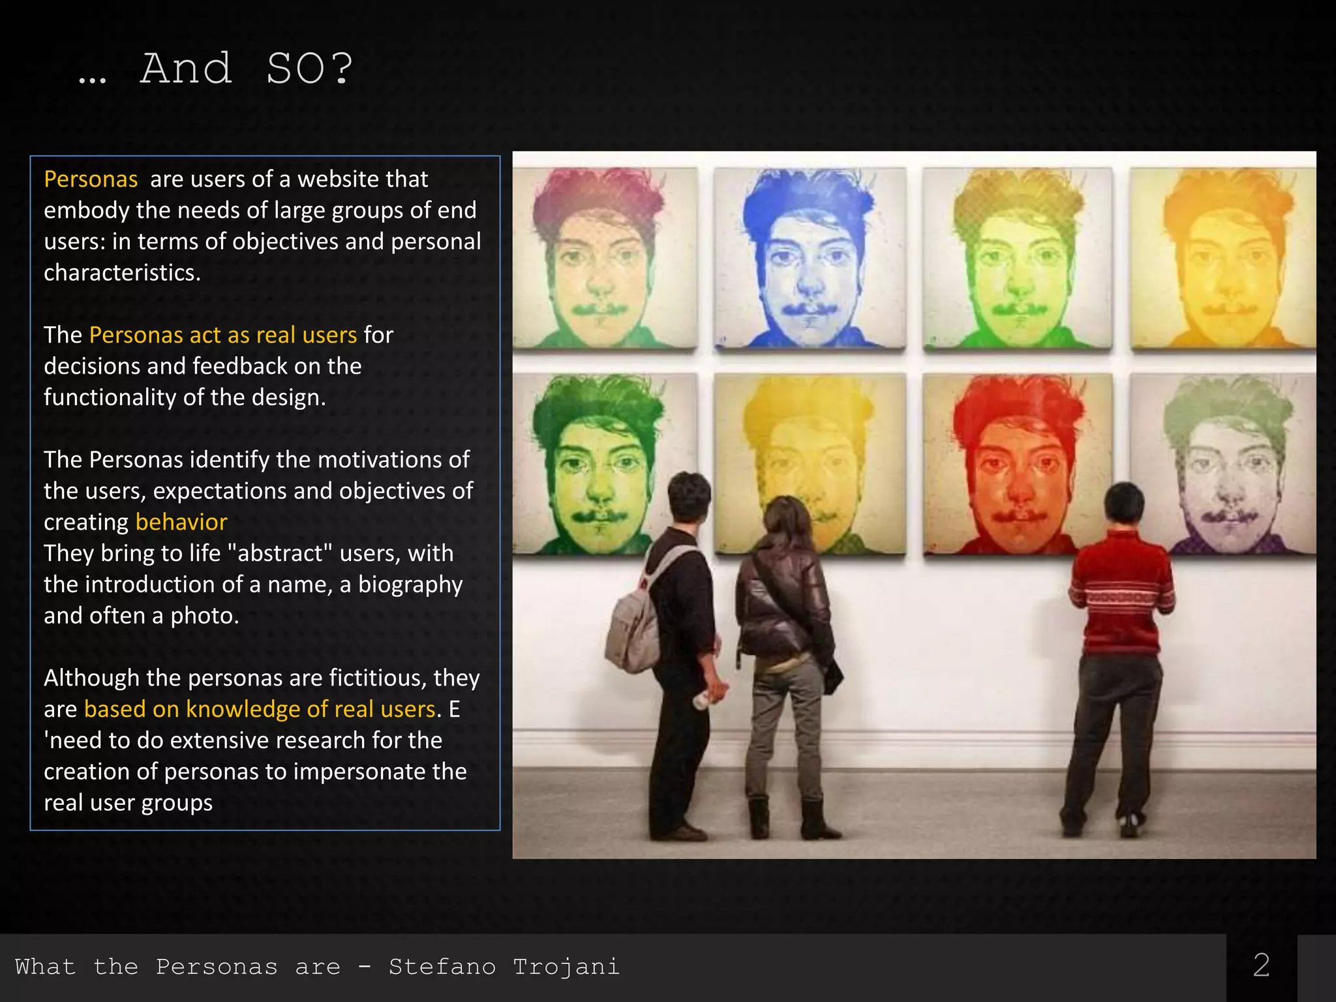Click the slide number 2
The image size is (1336, 1002).
click(1261, 965)
